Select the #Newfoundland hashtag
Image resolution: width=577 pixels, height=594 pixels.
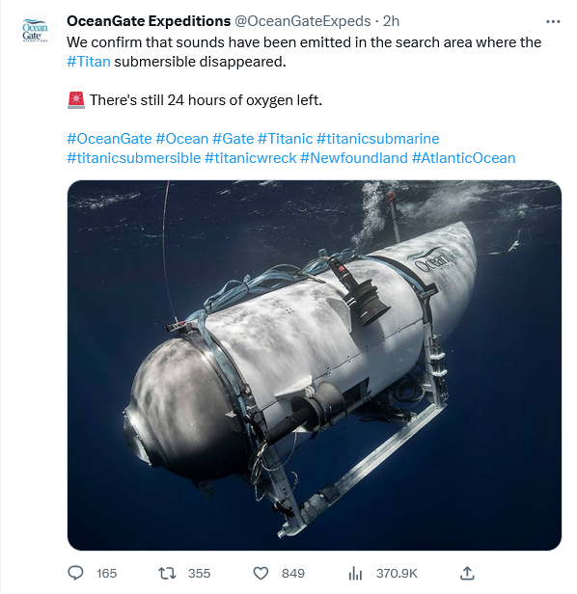click(354, 158)
